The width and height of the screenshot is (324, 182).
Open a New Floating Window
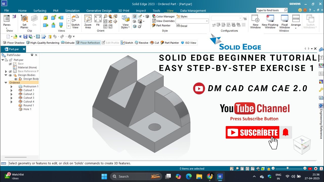(270, 22)
